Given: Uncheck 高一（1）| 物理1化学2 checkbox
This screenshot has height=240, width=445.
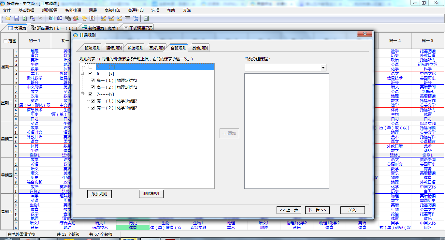Looking at the screenshot, I should click(93, 80).
